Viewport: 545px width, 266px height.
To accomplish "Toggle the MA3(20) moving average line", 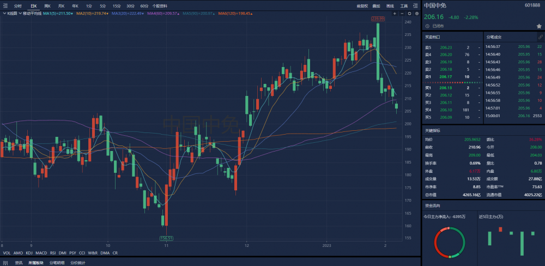I will [124, 13].
